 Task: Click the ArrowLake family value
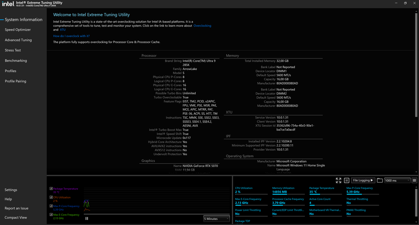[190, 69]
